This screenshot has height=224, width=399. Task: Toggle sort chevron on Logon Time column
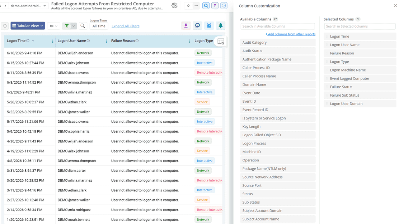click(33, 41)
